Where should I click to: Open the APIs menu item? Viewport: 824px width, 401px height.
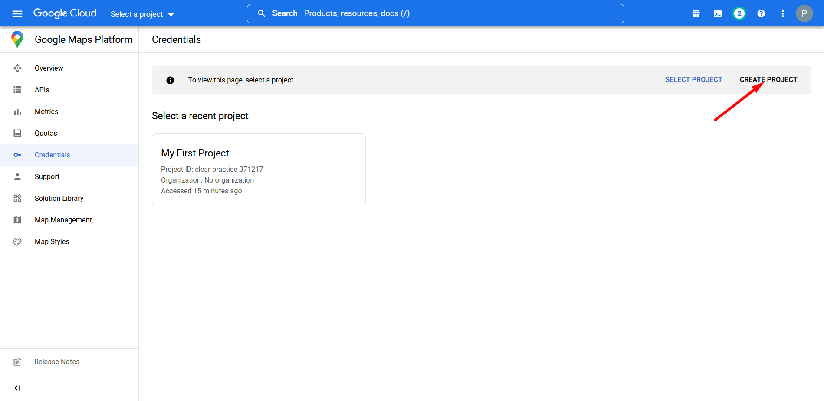click(x=69, y=90)
